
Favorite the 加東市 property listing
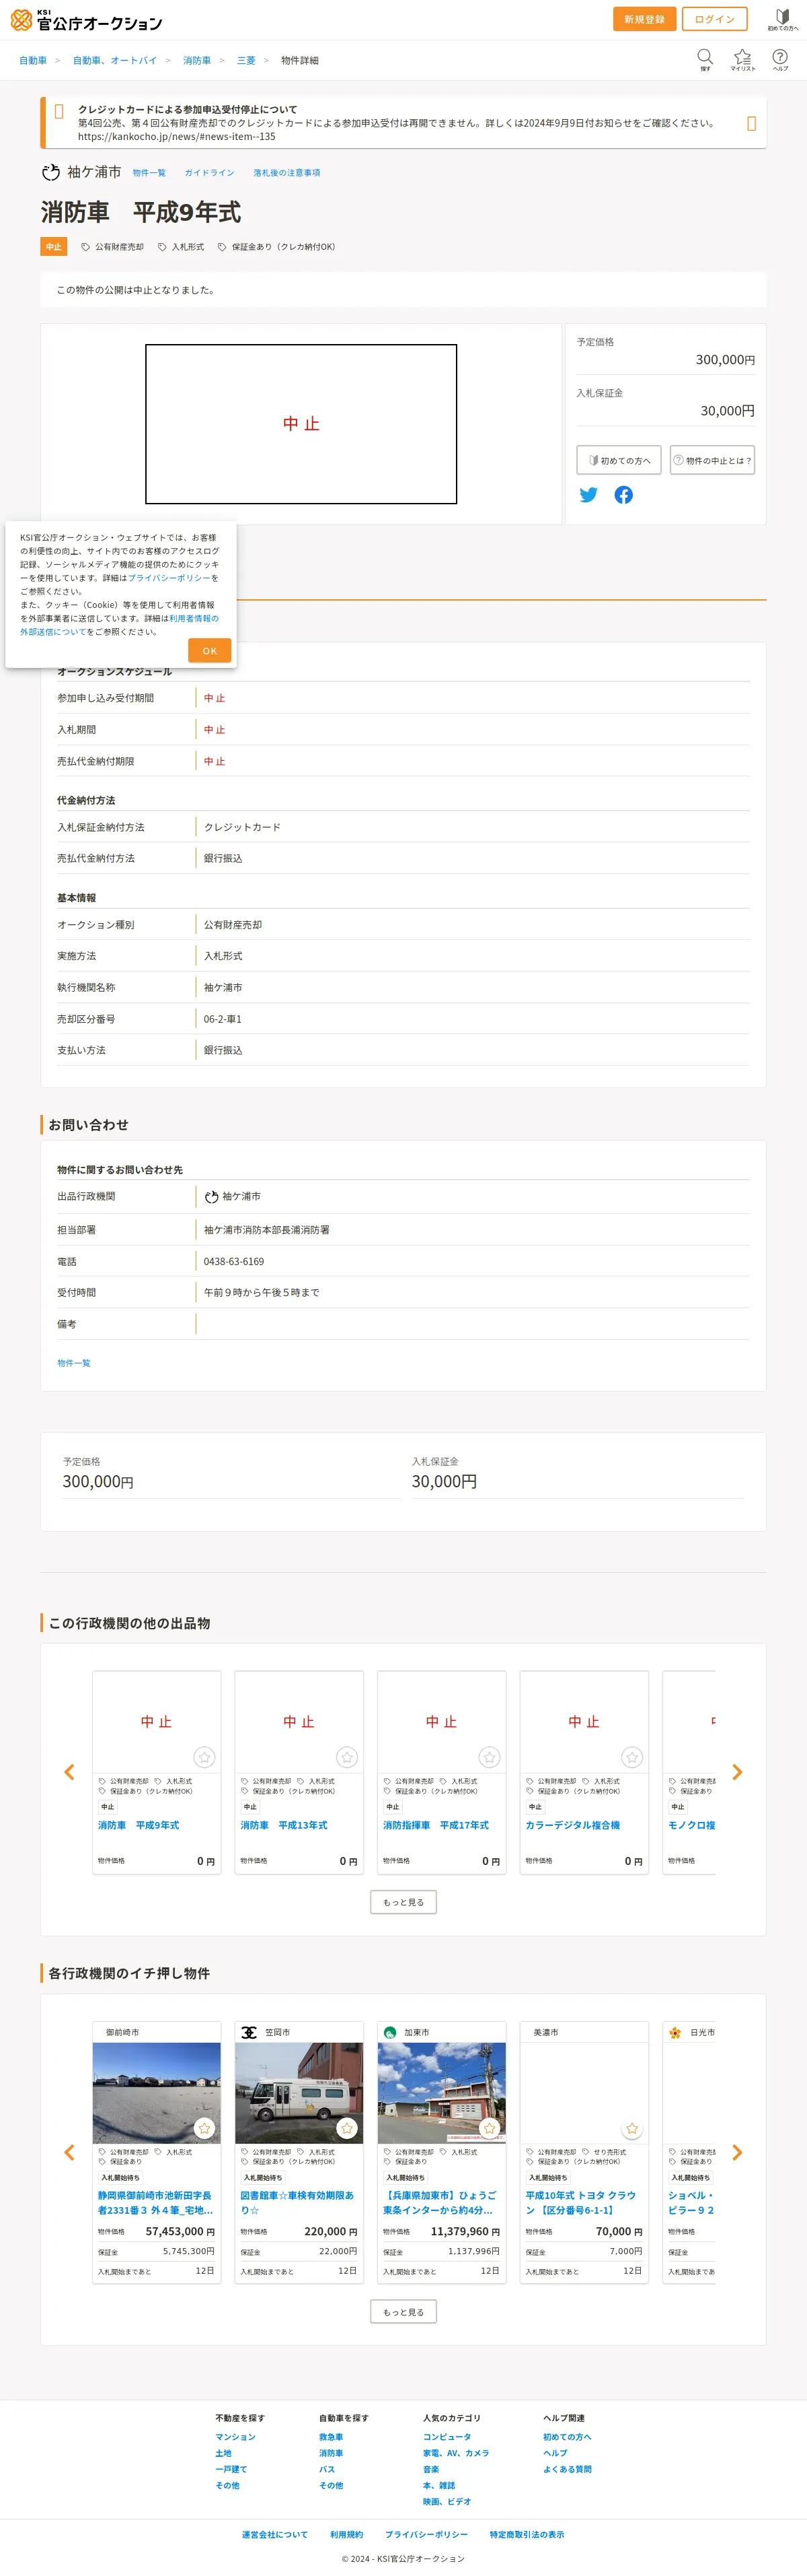pyautogui.click(x=490, y=2127)
